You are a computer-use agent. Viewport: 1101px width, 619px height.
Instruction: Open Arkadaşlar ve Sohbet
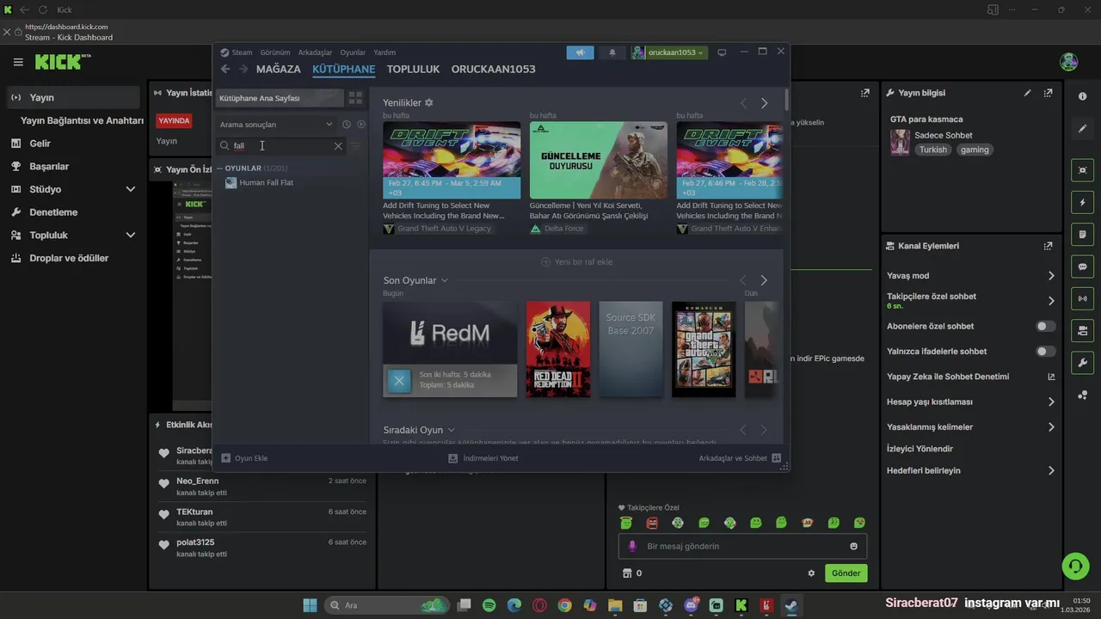(740, 458)
